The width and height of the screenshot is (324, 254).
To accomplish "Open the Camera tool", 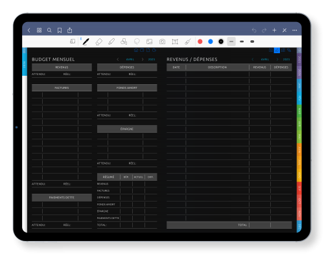I will [x=162, y=41].
